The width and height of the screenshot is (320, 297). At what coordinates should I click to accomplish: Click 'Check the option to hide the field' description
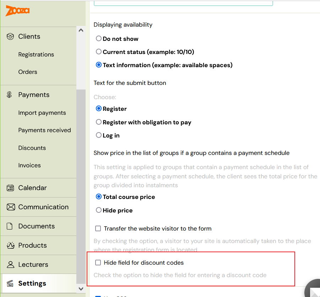[x=180, y=275]
